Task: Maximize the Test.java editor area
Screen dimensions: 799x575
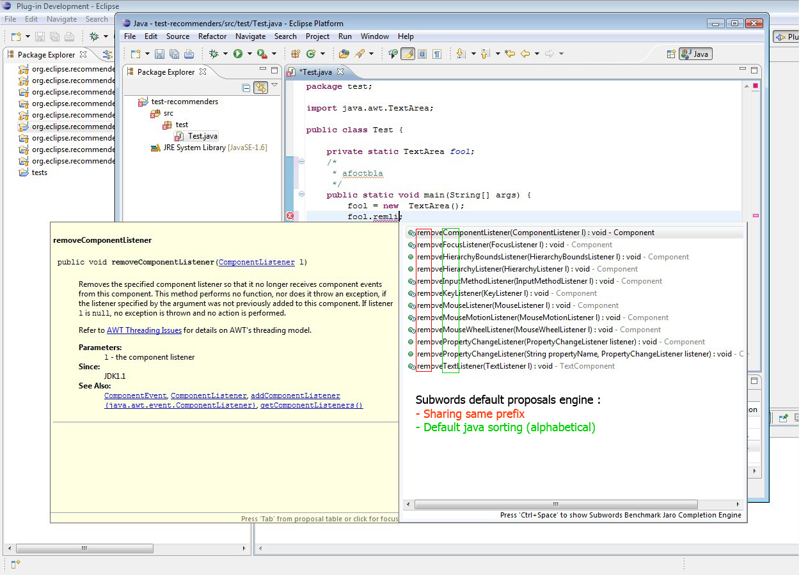Action: tap(754, 70)
